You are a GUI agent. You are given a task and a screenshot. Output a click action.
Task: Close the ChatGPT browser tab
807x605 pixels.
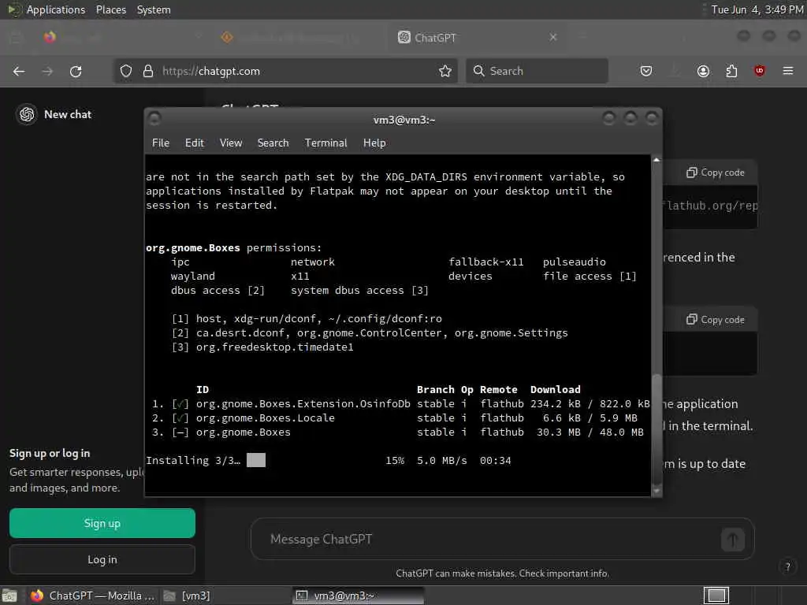553,37
